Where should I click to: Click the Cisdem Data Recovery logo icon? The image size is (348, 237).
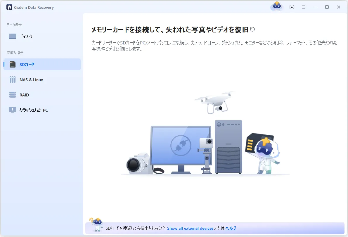coord(9,7)
